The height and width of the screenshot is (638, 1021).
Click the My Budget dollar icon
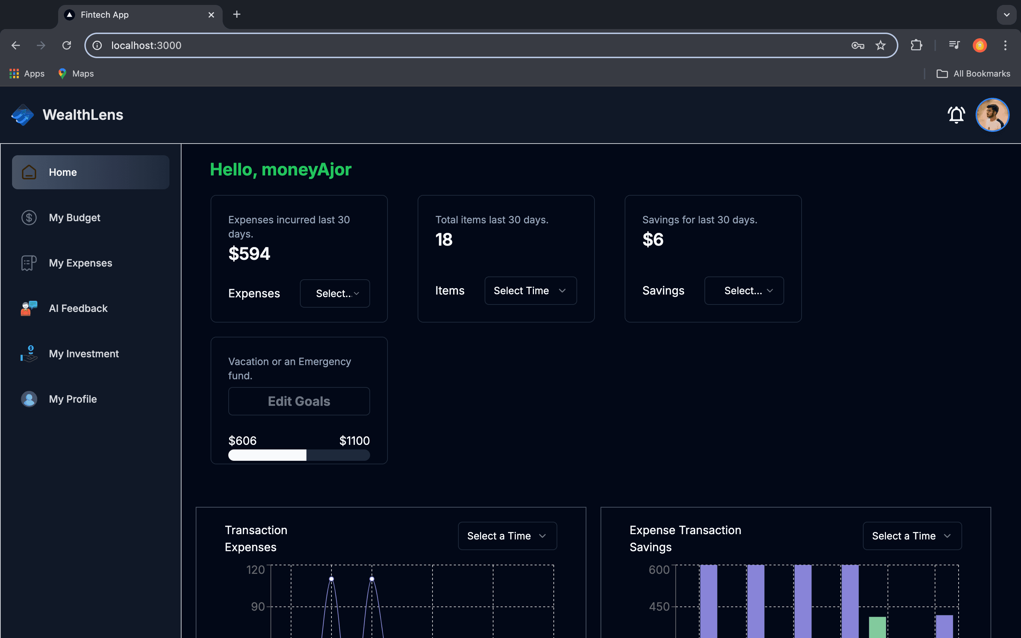click(x=29, y=218)
